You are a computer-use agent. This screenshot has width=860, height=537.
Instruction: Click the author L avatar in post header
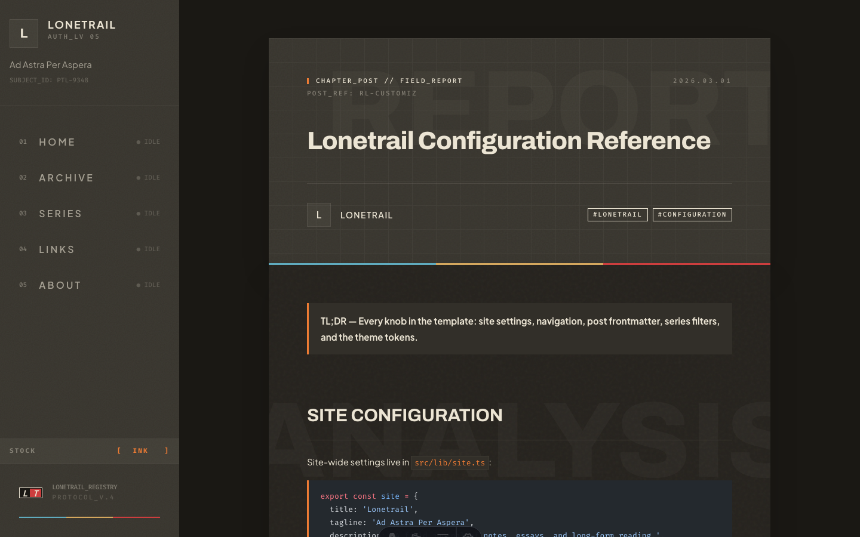click(319, 215)
